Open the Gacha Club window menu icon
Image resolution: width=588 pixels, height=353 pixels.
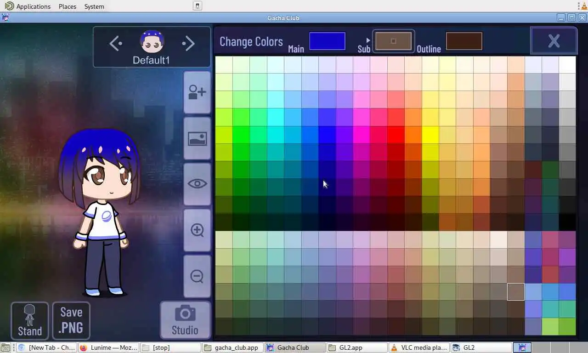[5, 18]
